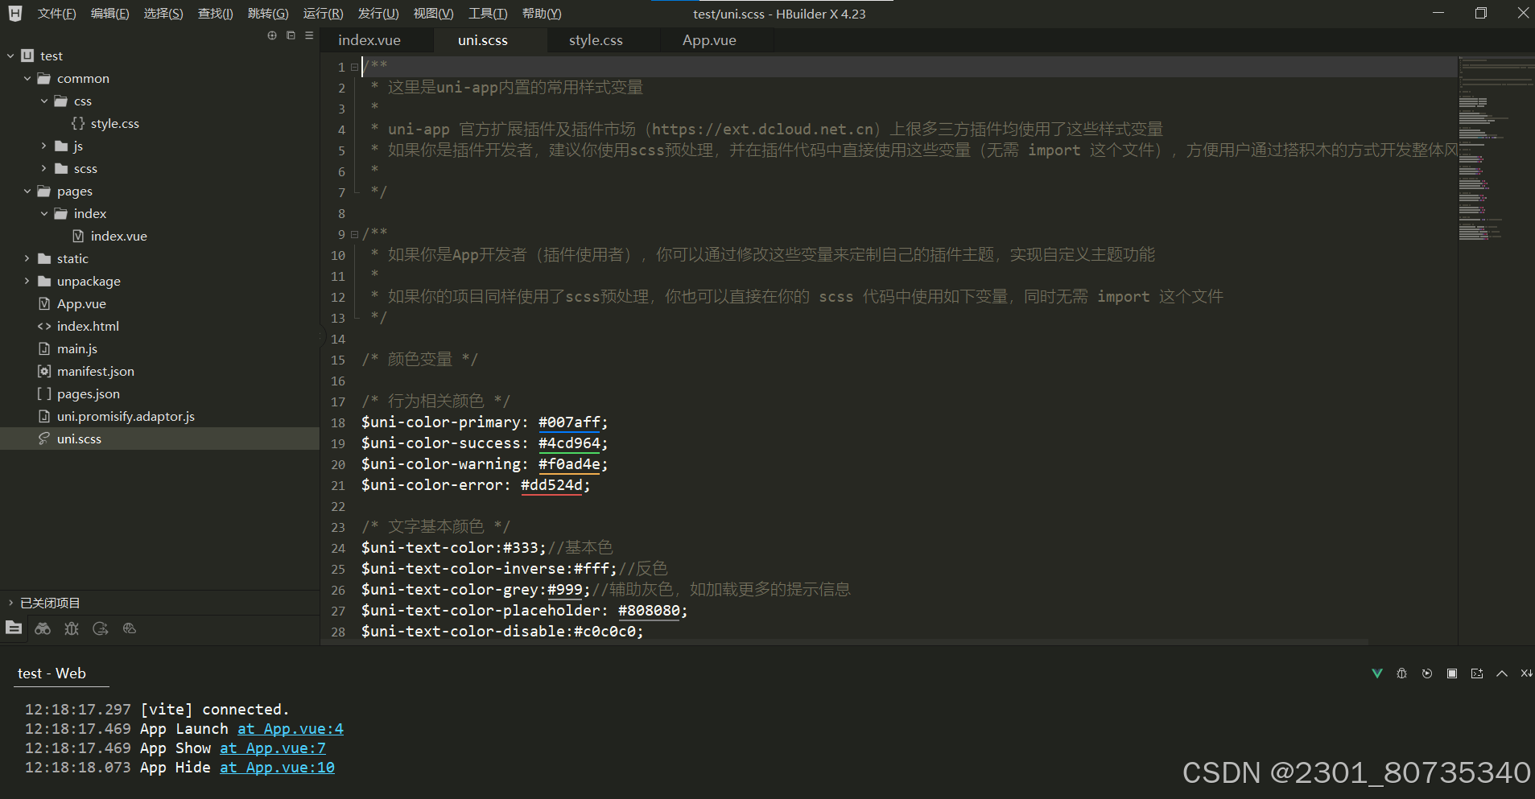The height and width of the screenshot is (799, 1535).
Task: Open the 查找(I) menu
Action: [216, 14]
